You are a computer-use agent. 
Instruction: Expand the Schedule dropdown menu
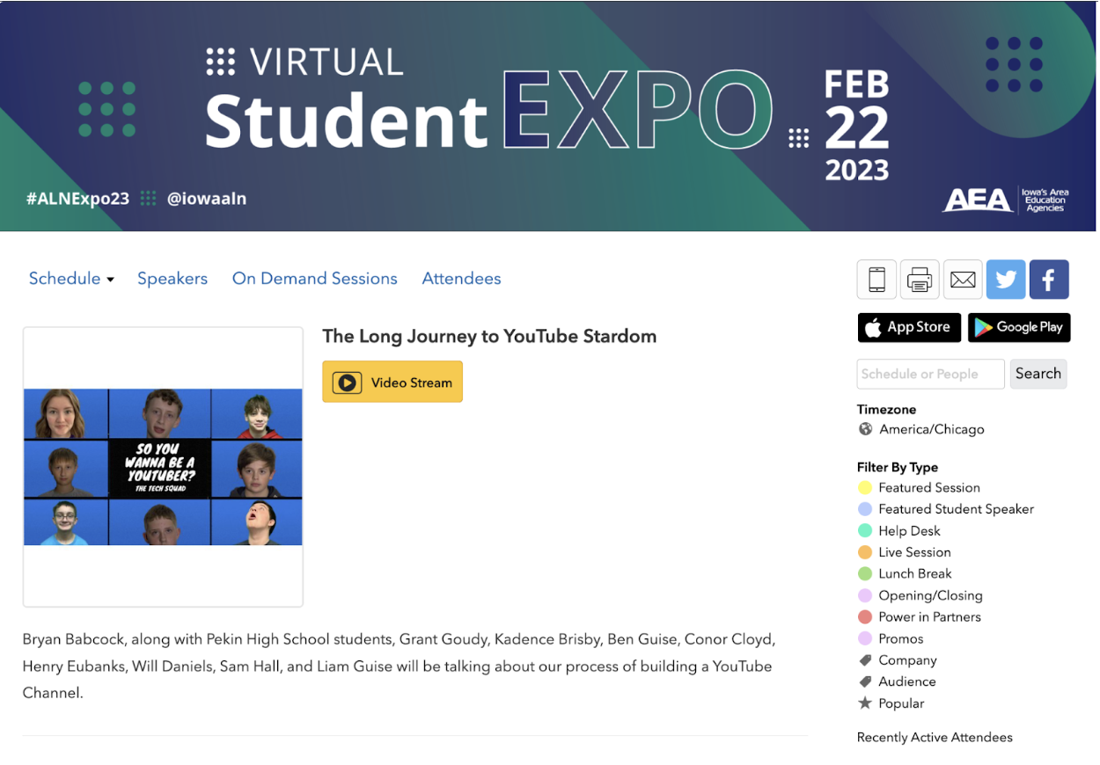coord(71,279)
